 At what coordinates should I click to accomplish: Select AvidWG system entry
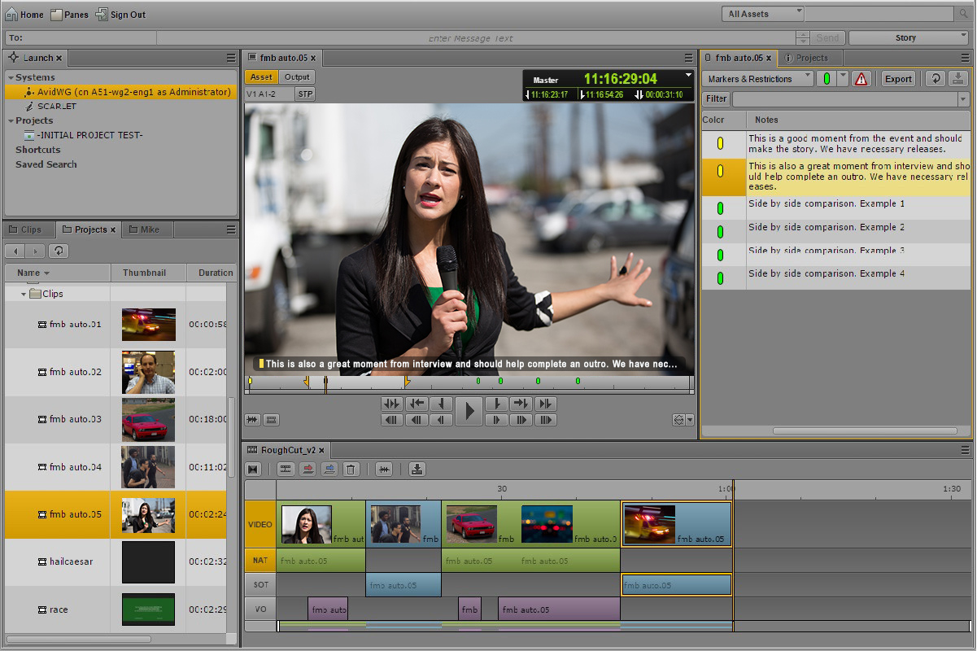click(120, 92)
